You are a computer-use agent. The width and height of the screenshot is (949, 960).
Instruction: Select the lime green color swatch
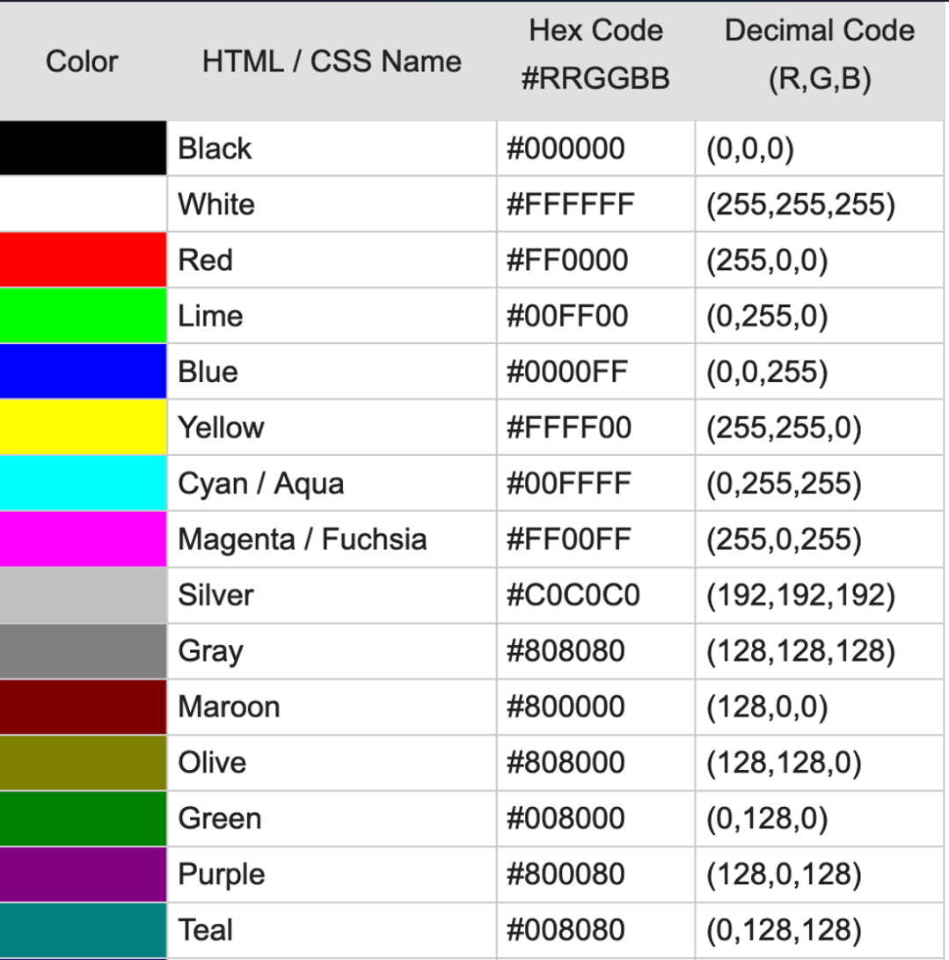click(x=83, y=316)
